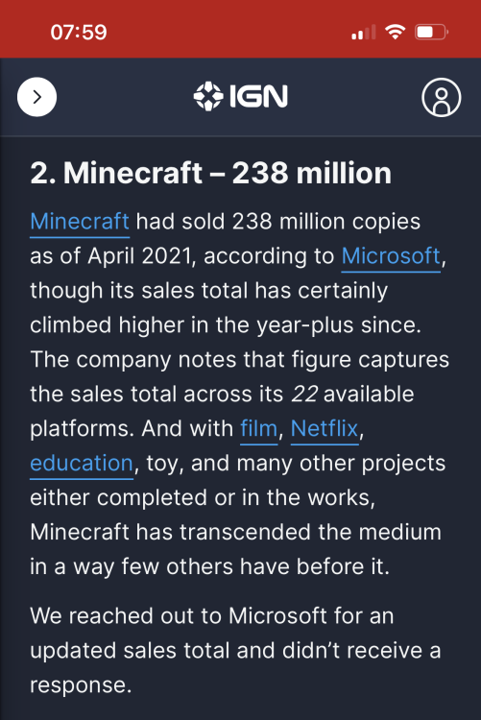Tap the cellular signal bars icon
Image resolution: width=481 pixels, height=720 pixels.
pos(364,32)
